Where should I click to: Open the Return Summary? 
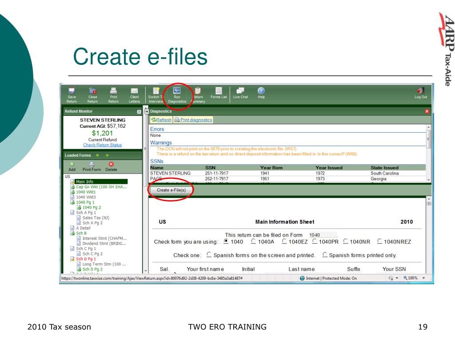pyautogui.click(x=198, y=95)
